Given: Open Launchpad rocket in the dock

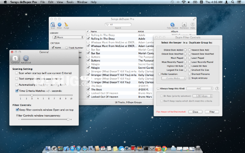Looking at the screenshot, I should pos(54,149).
